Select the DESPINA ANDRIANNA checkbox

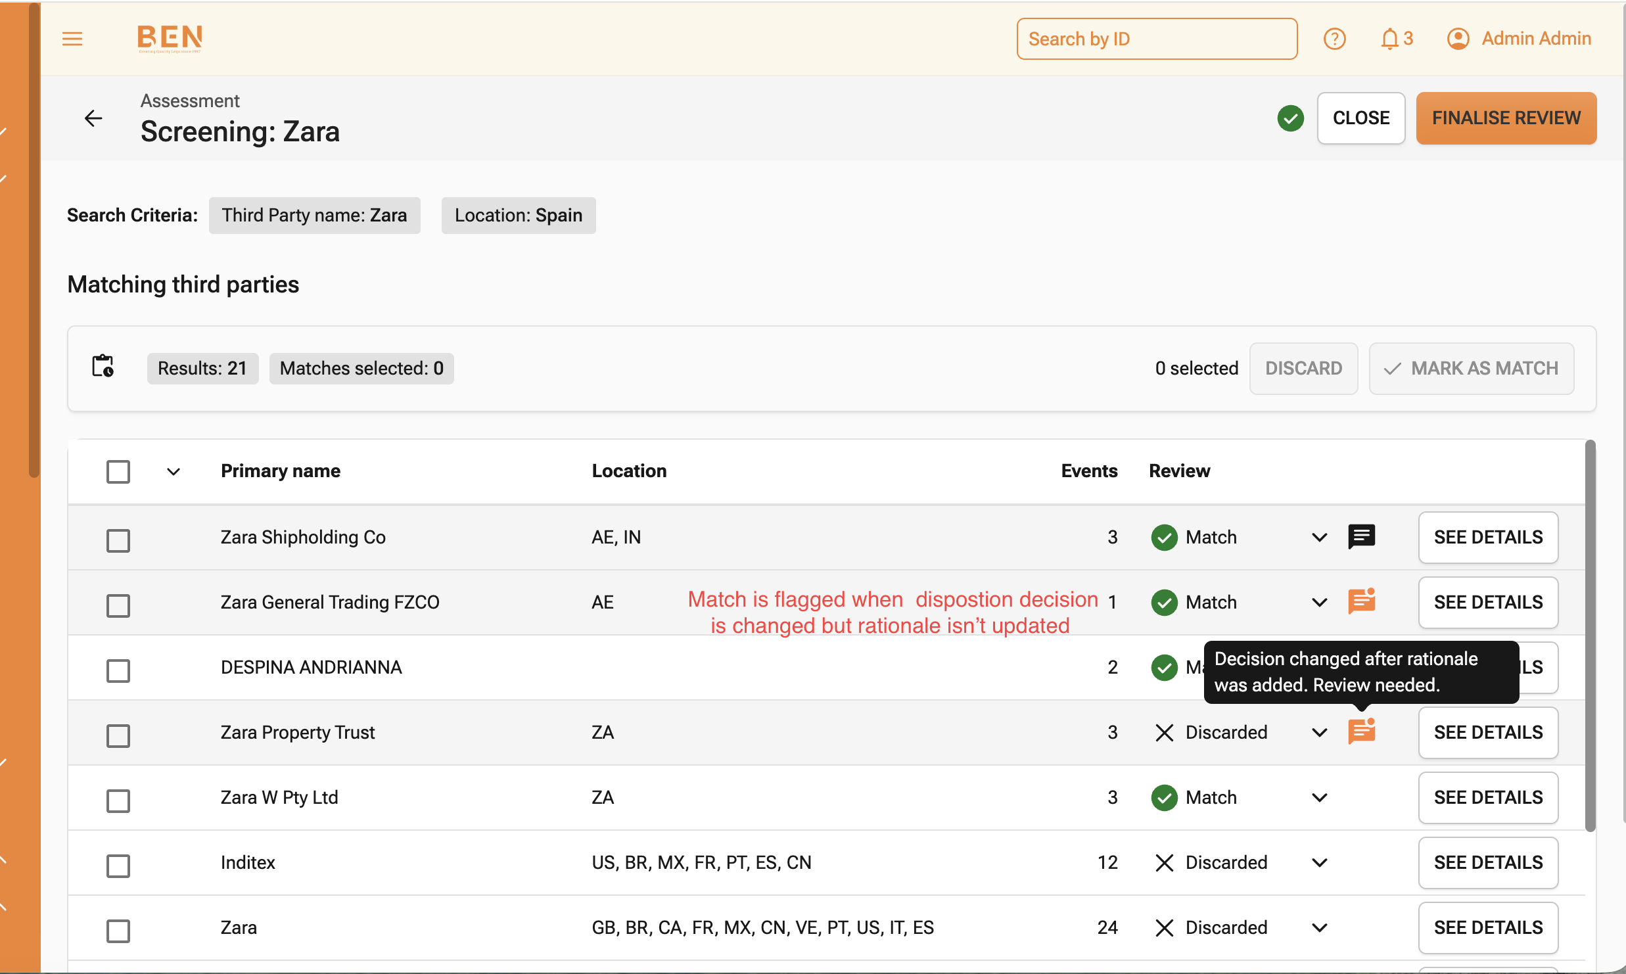pyautogui.click(x=118, y=670)
